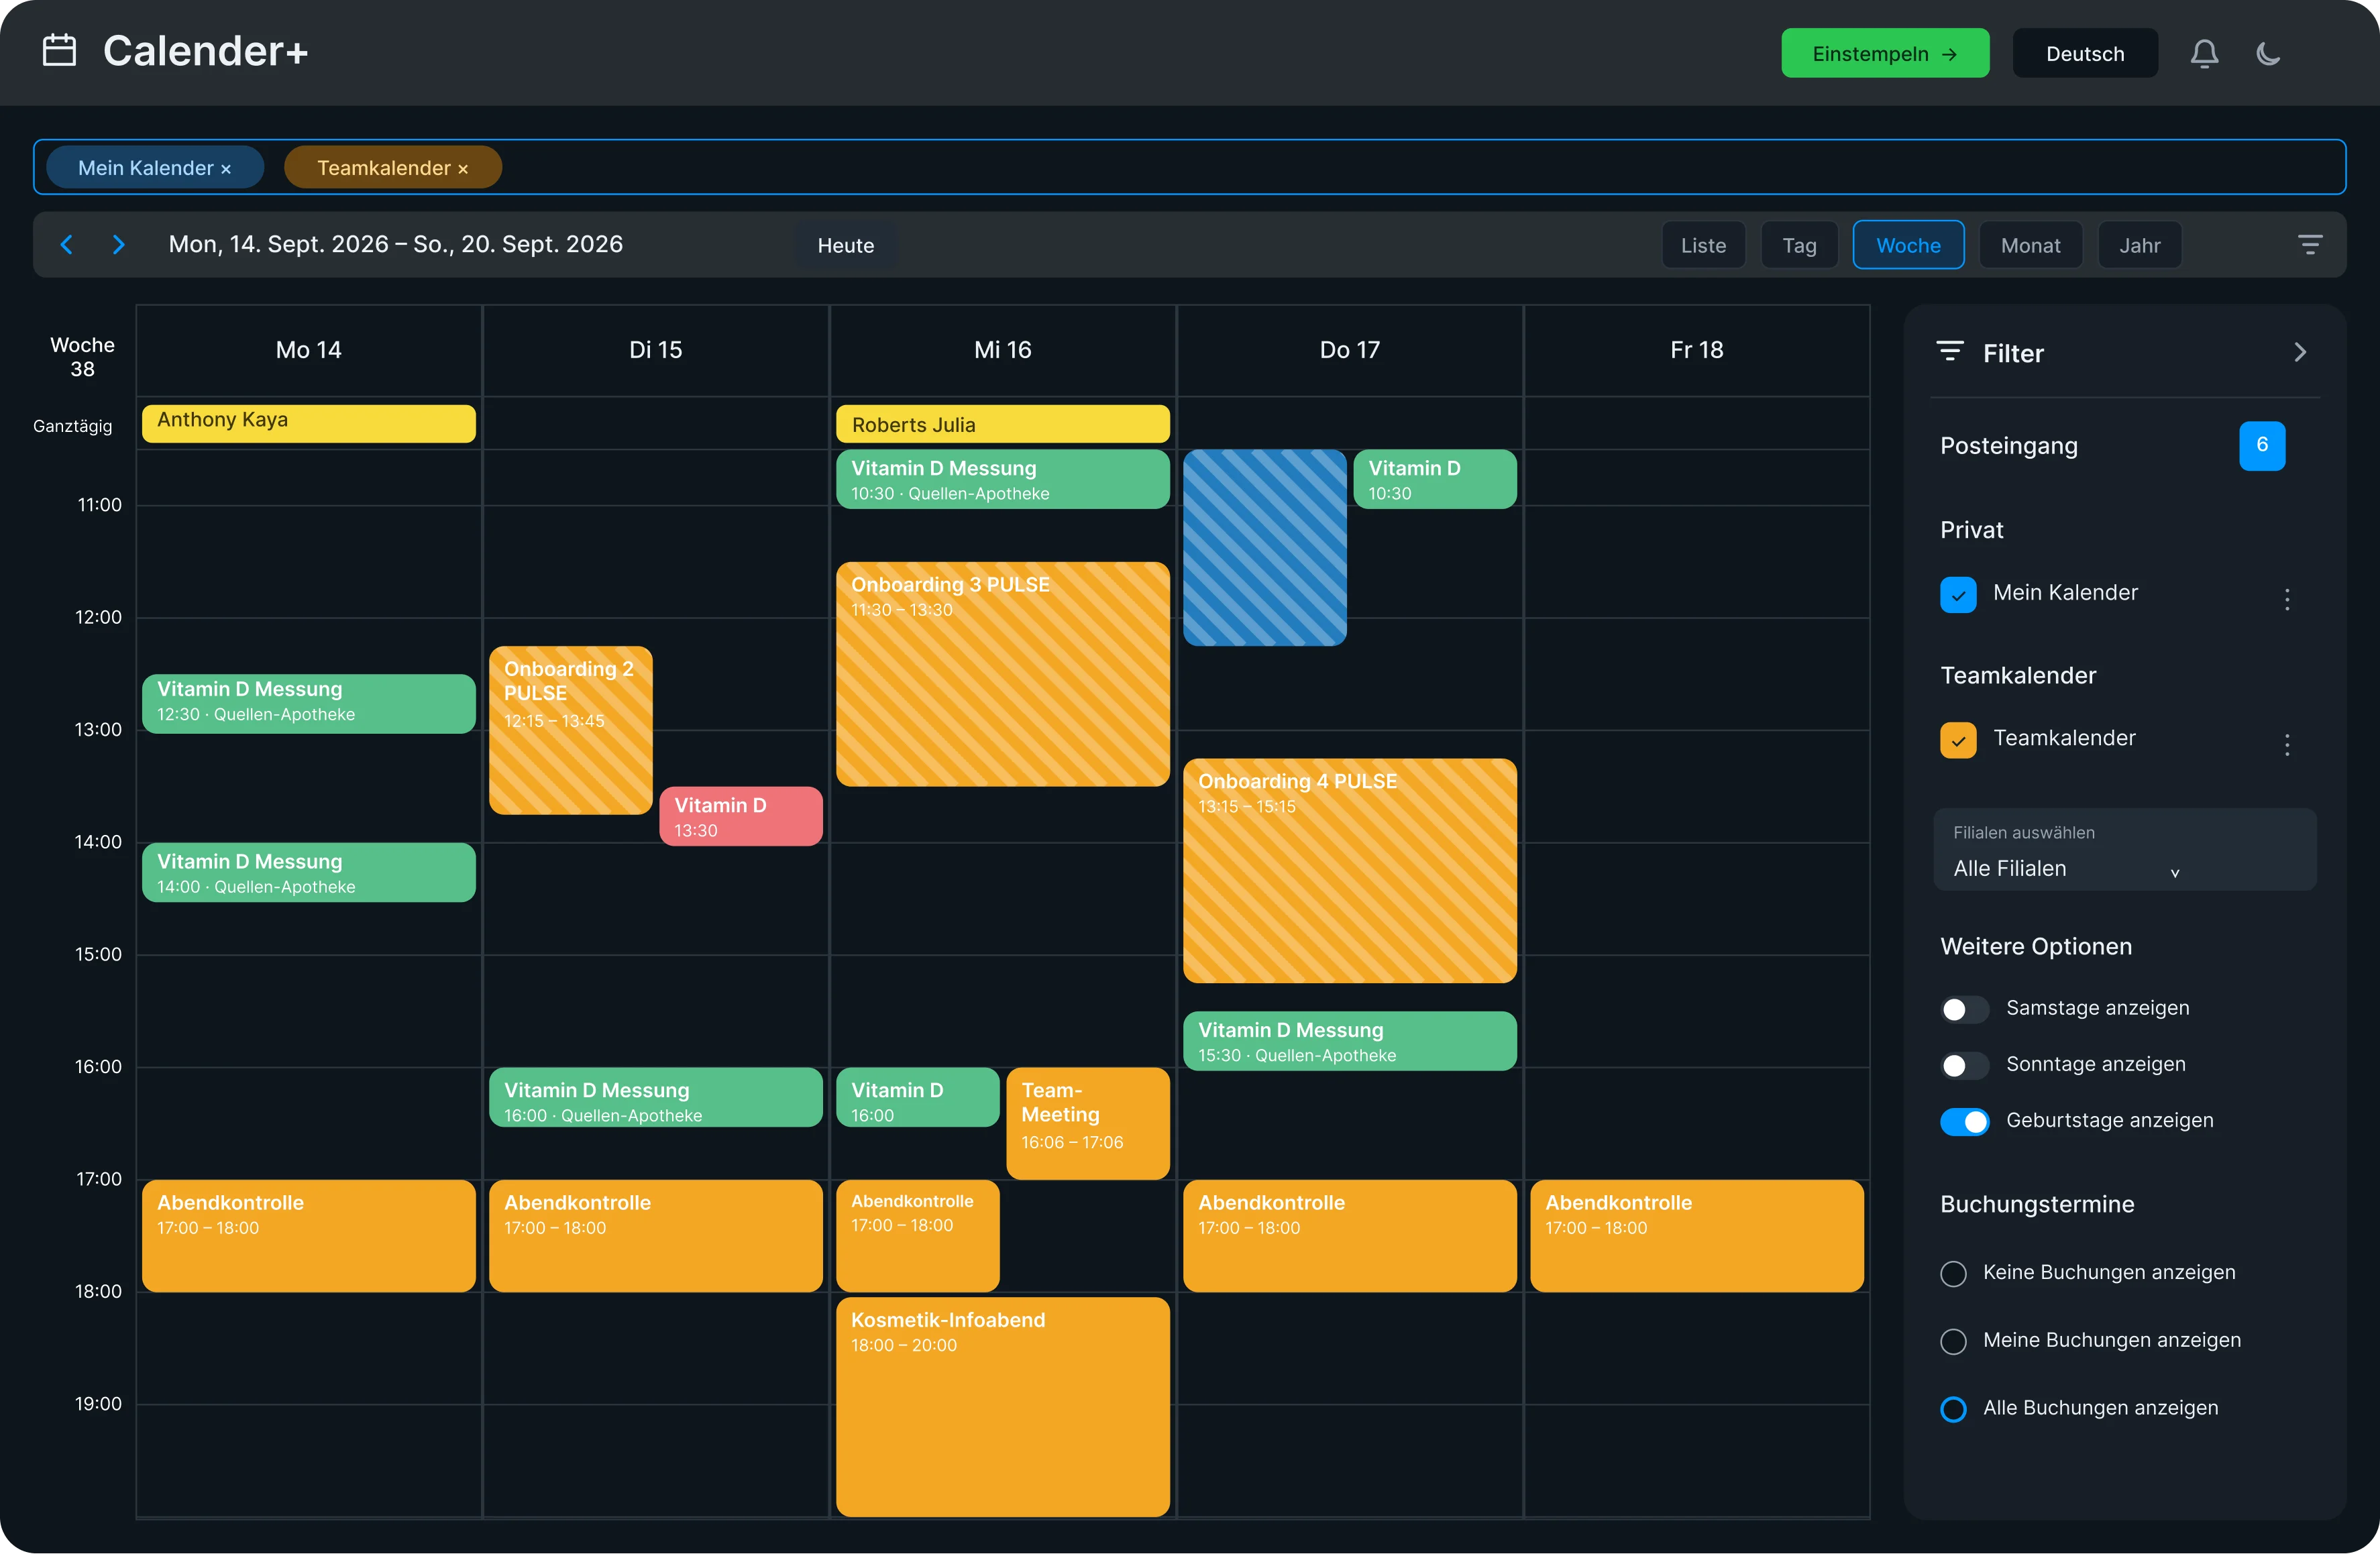Go to previous week arrow

[x=67, y=245]
